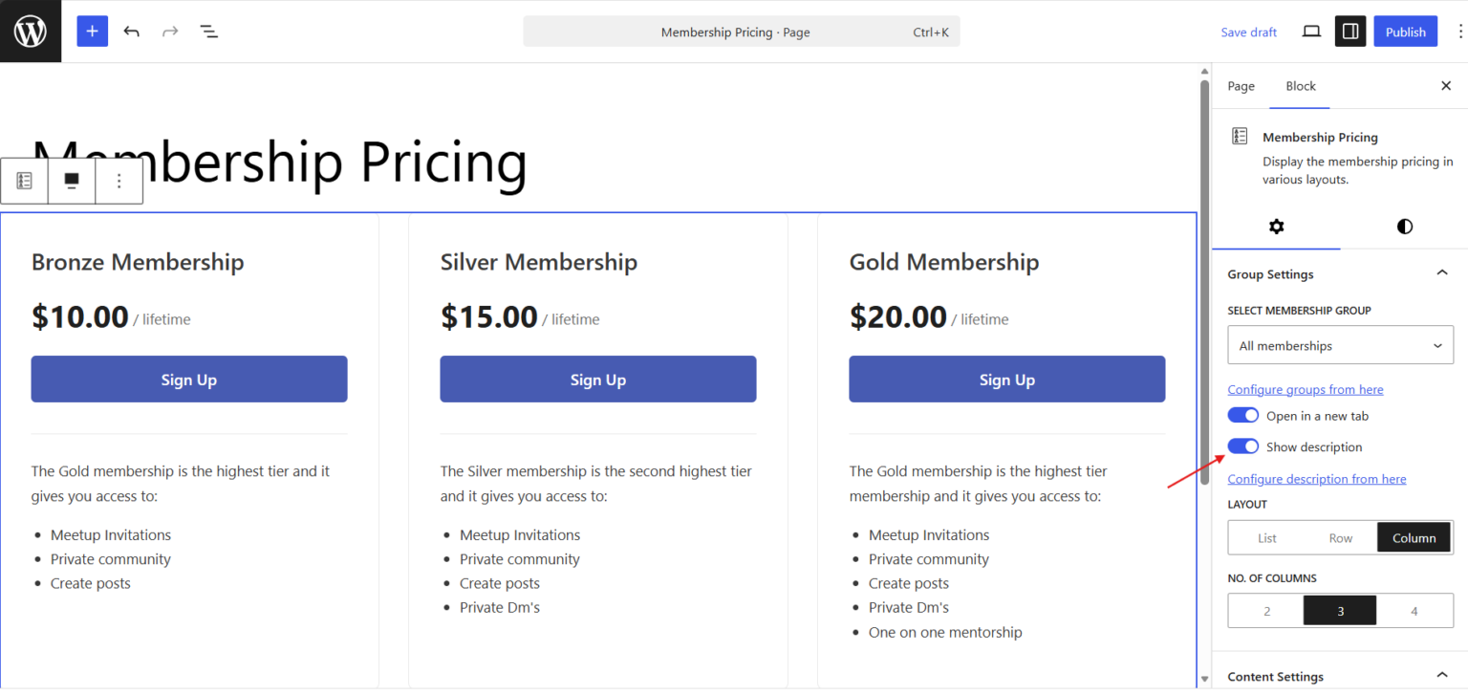The image size is (1468, 695).
Task: Disable Open in a new tab
Action: tap(1243, 416)
